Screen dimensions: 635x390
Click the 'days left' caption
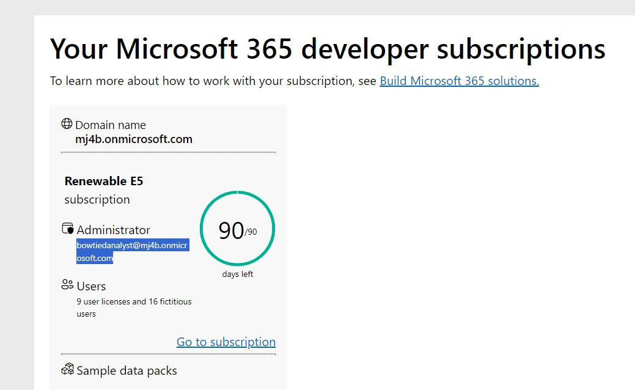pos(238,274)
